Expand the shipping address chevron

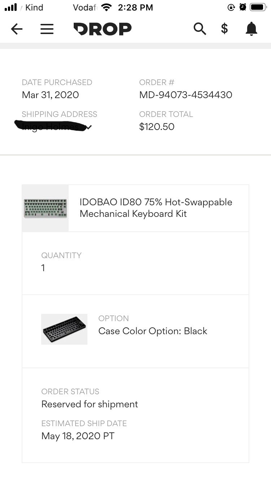(89, 127)
